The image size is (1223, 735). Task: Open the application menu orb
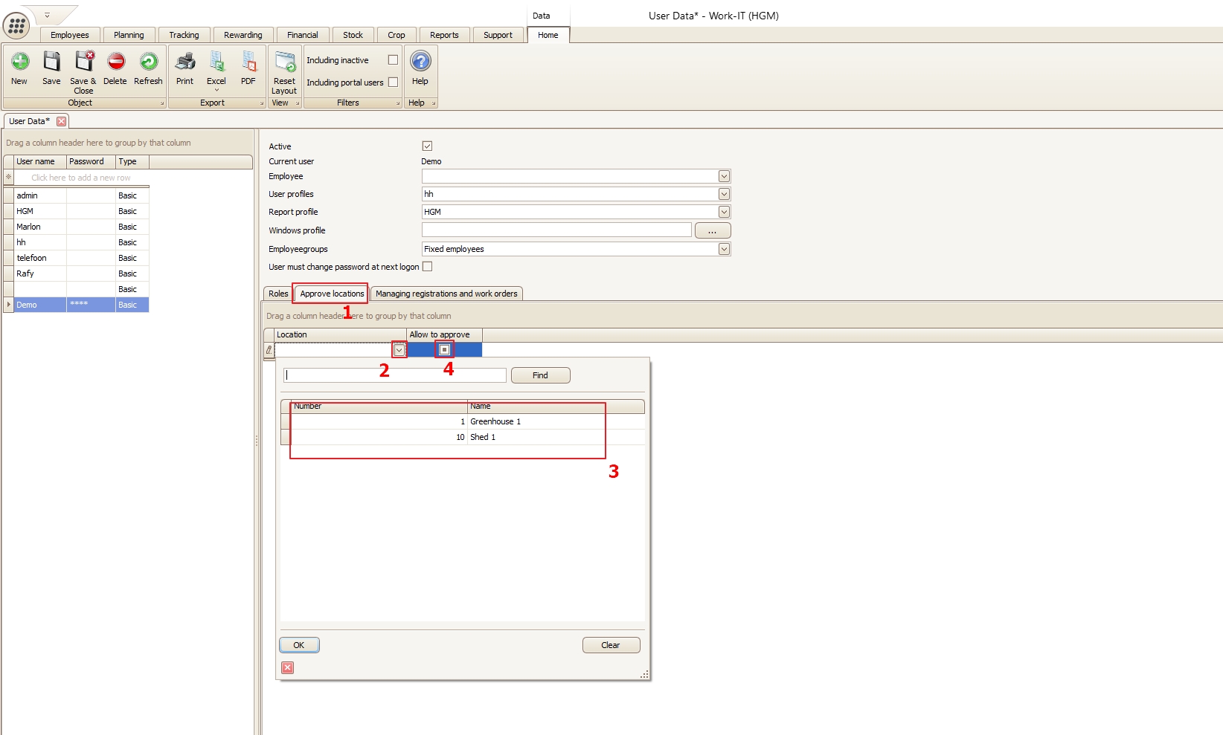coord(16,25)
